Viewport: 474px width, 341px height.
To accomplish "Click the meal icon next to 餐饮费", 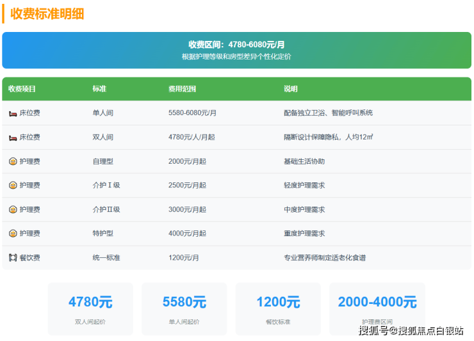I will coord(13,258).
